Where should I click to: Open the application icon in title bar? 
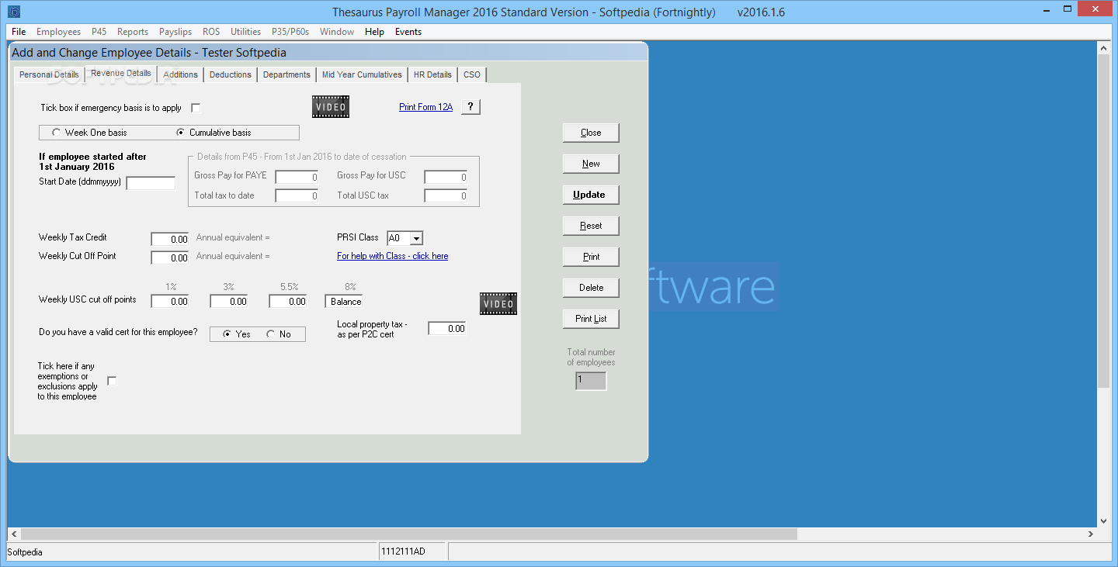tap(14, 12)
